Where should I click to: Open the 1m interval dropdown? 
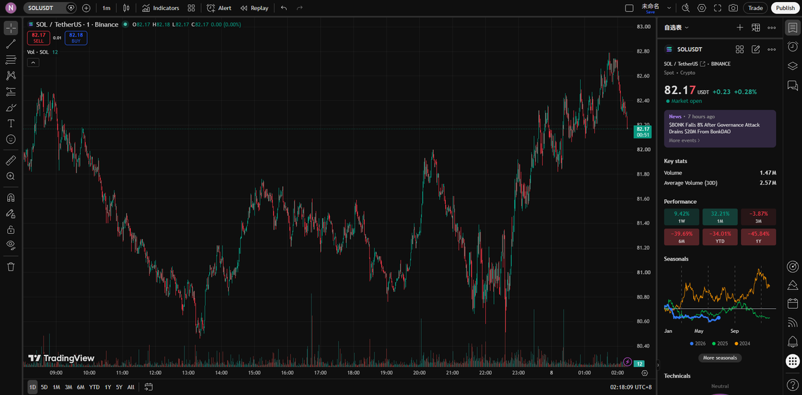[x=106, y=8]
